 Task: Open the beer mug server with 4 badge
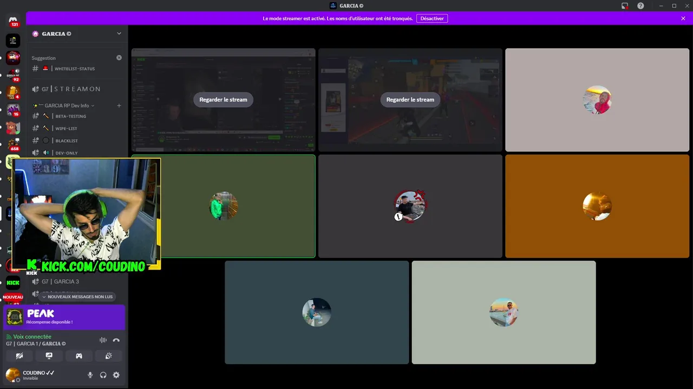(x=13, y=92)
